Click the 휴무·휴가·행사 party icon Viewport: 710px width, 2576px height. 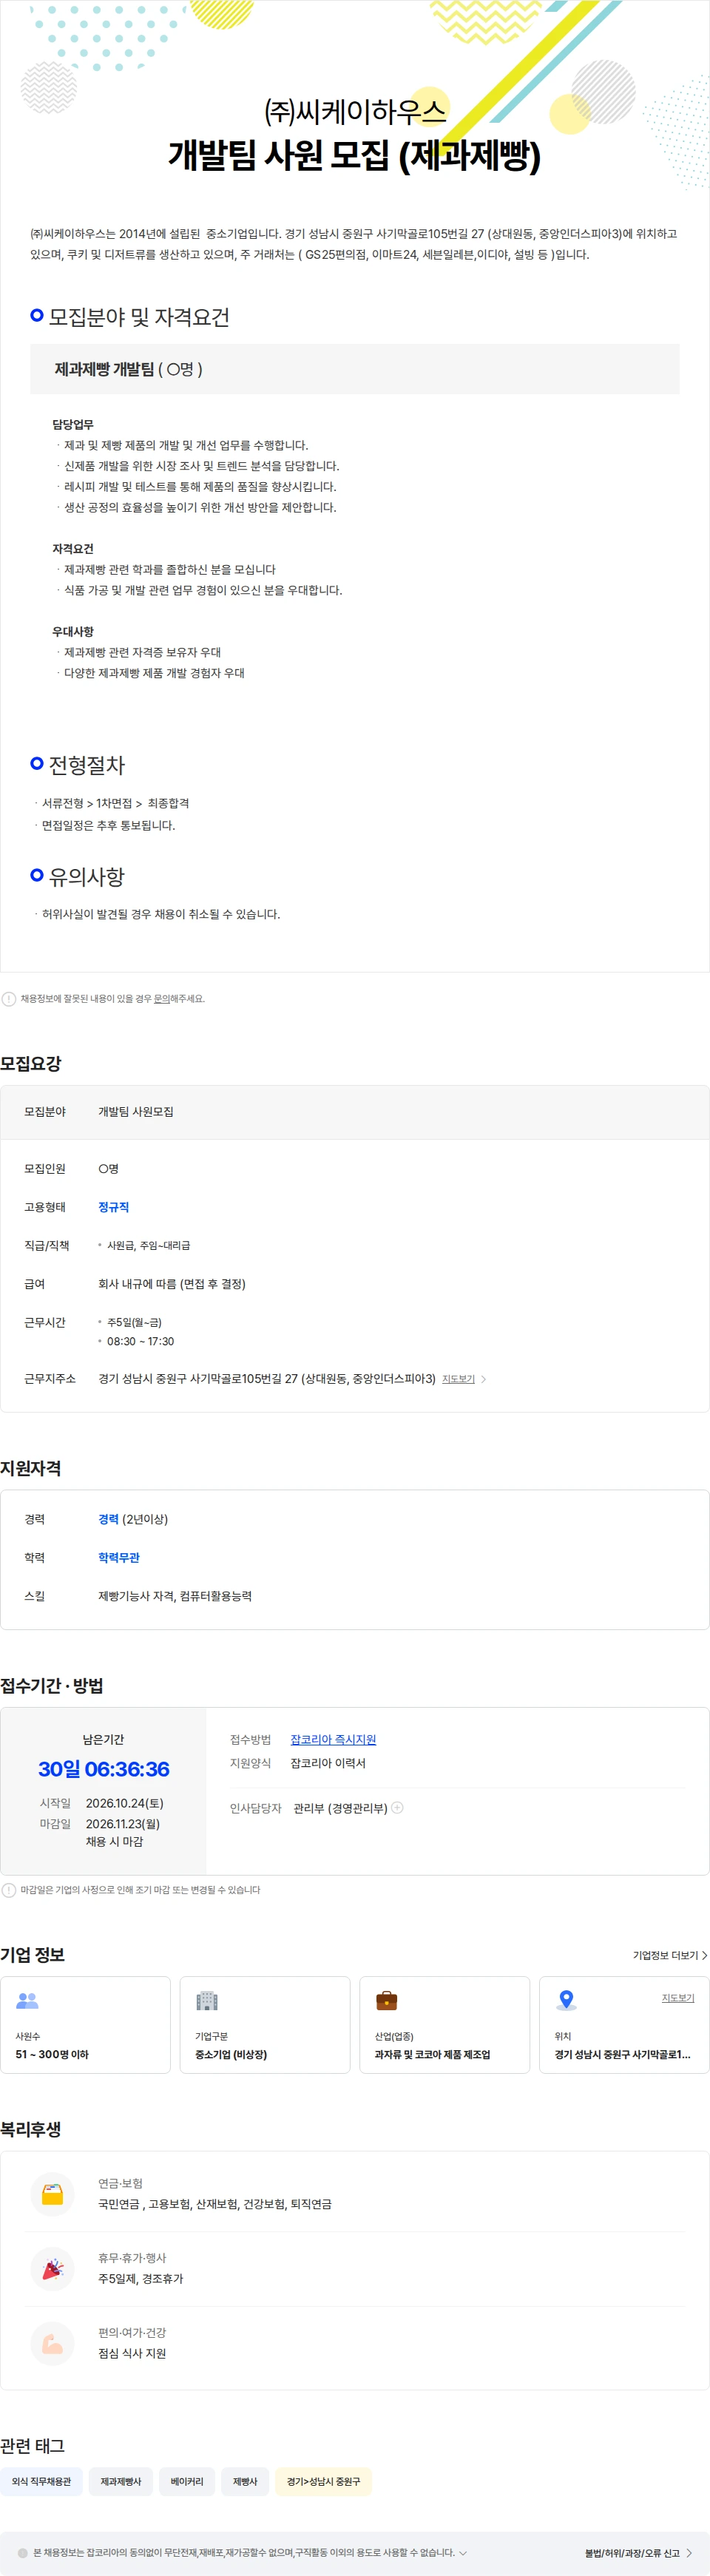[53, 2269]
